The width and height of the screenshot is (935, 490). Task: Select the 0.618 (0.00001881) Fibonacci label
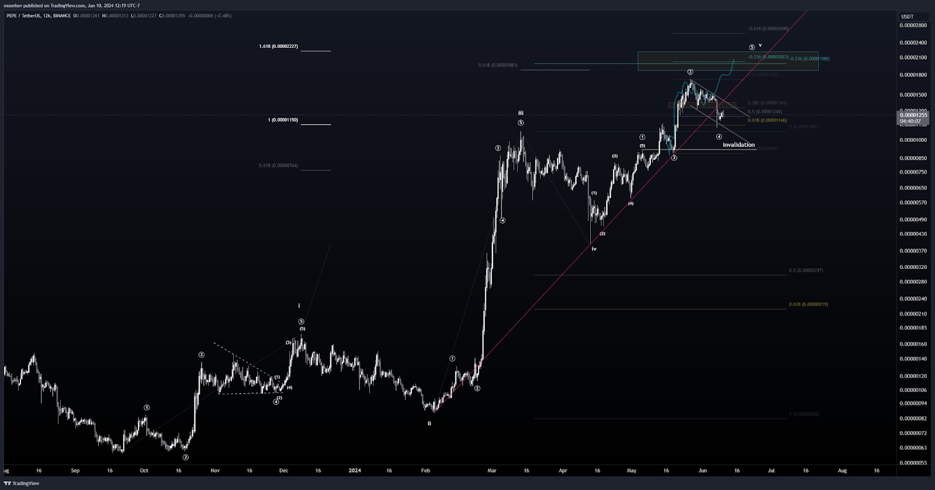click(x=497, y=65)
